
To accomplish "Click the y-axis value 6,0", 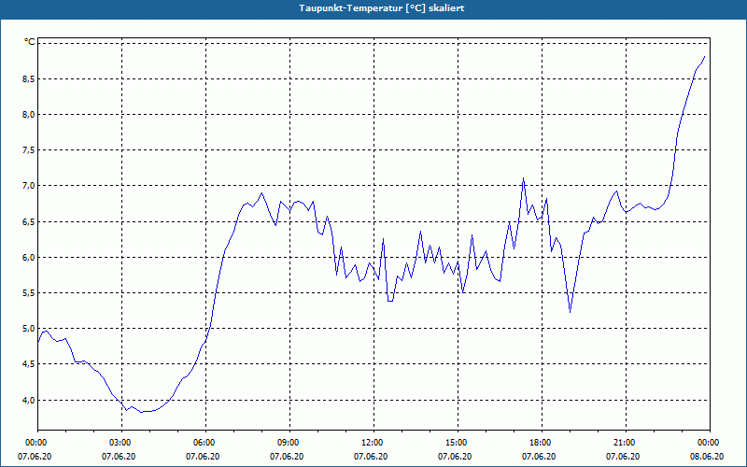I will tap(29, 258).
